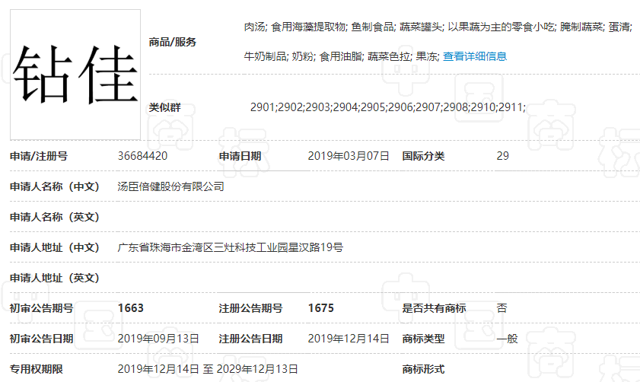
Task: Click goods line starting 肉汤; 食用海藻提取物
Action: click(x=438, y=27)
